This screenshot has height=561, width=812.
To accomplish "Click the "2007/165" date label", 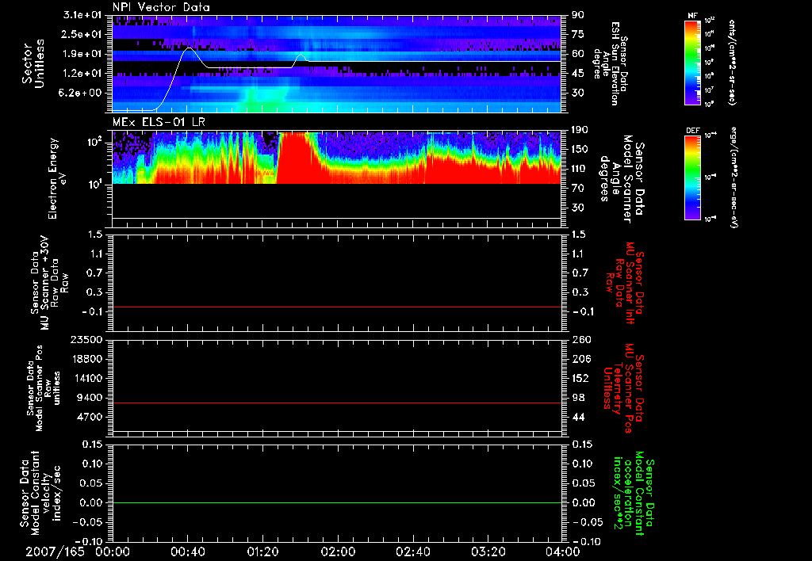I will pos(55,551).
